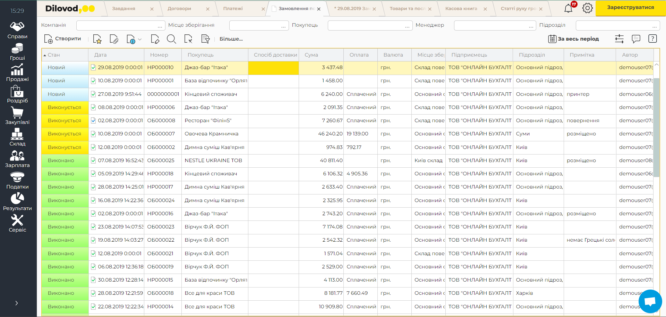Toggle posted checkbox for order НР000010
The image size is (666, 317).
[x=93, y=67]
